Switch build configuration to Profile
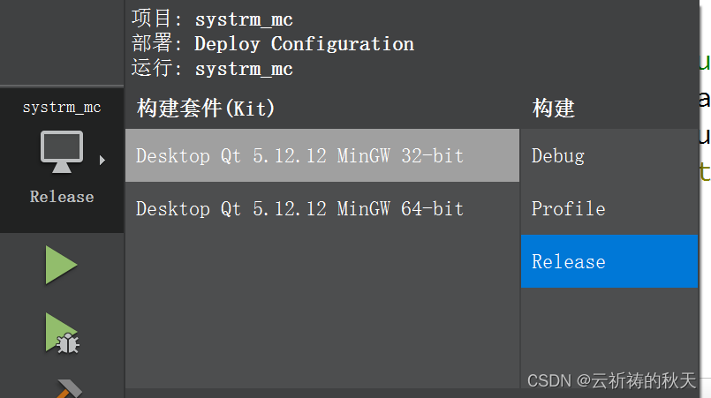Image resolution: width=711 pixels, height=398 pixels. tap(609, 208)
